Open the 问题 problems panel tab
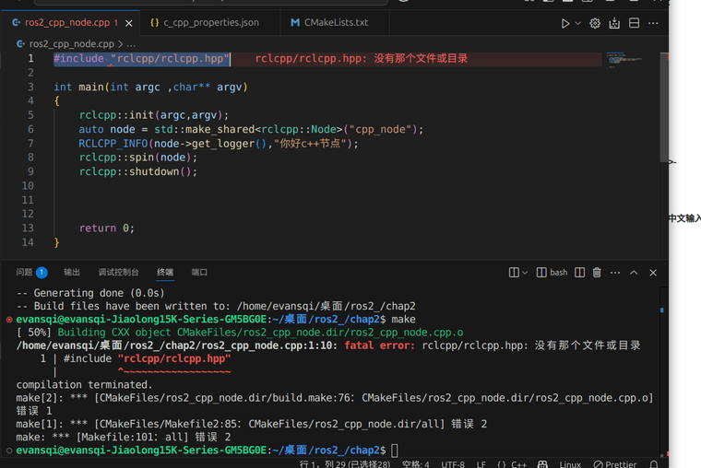701x468 pixels. click(x=24, y=272)
